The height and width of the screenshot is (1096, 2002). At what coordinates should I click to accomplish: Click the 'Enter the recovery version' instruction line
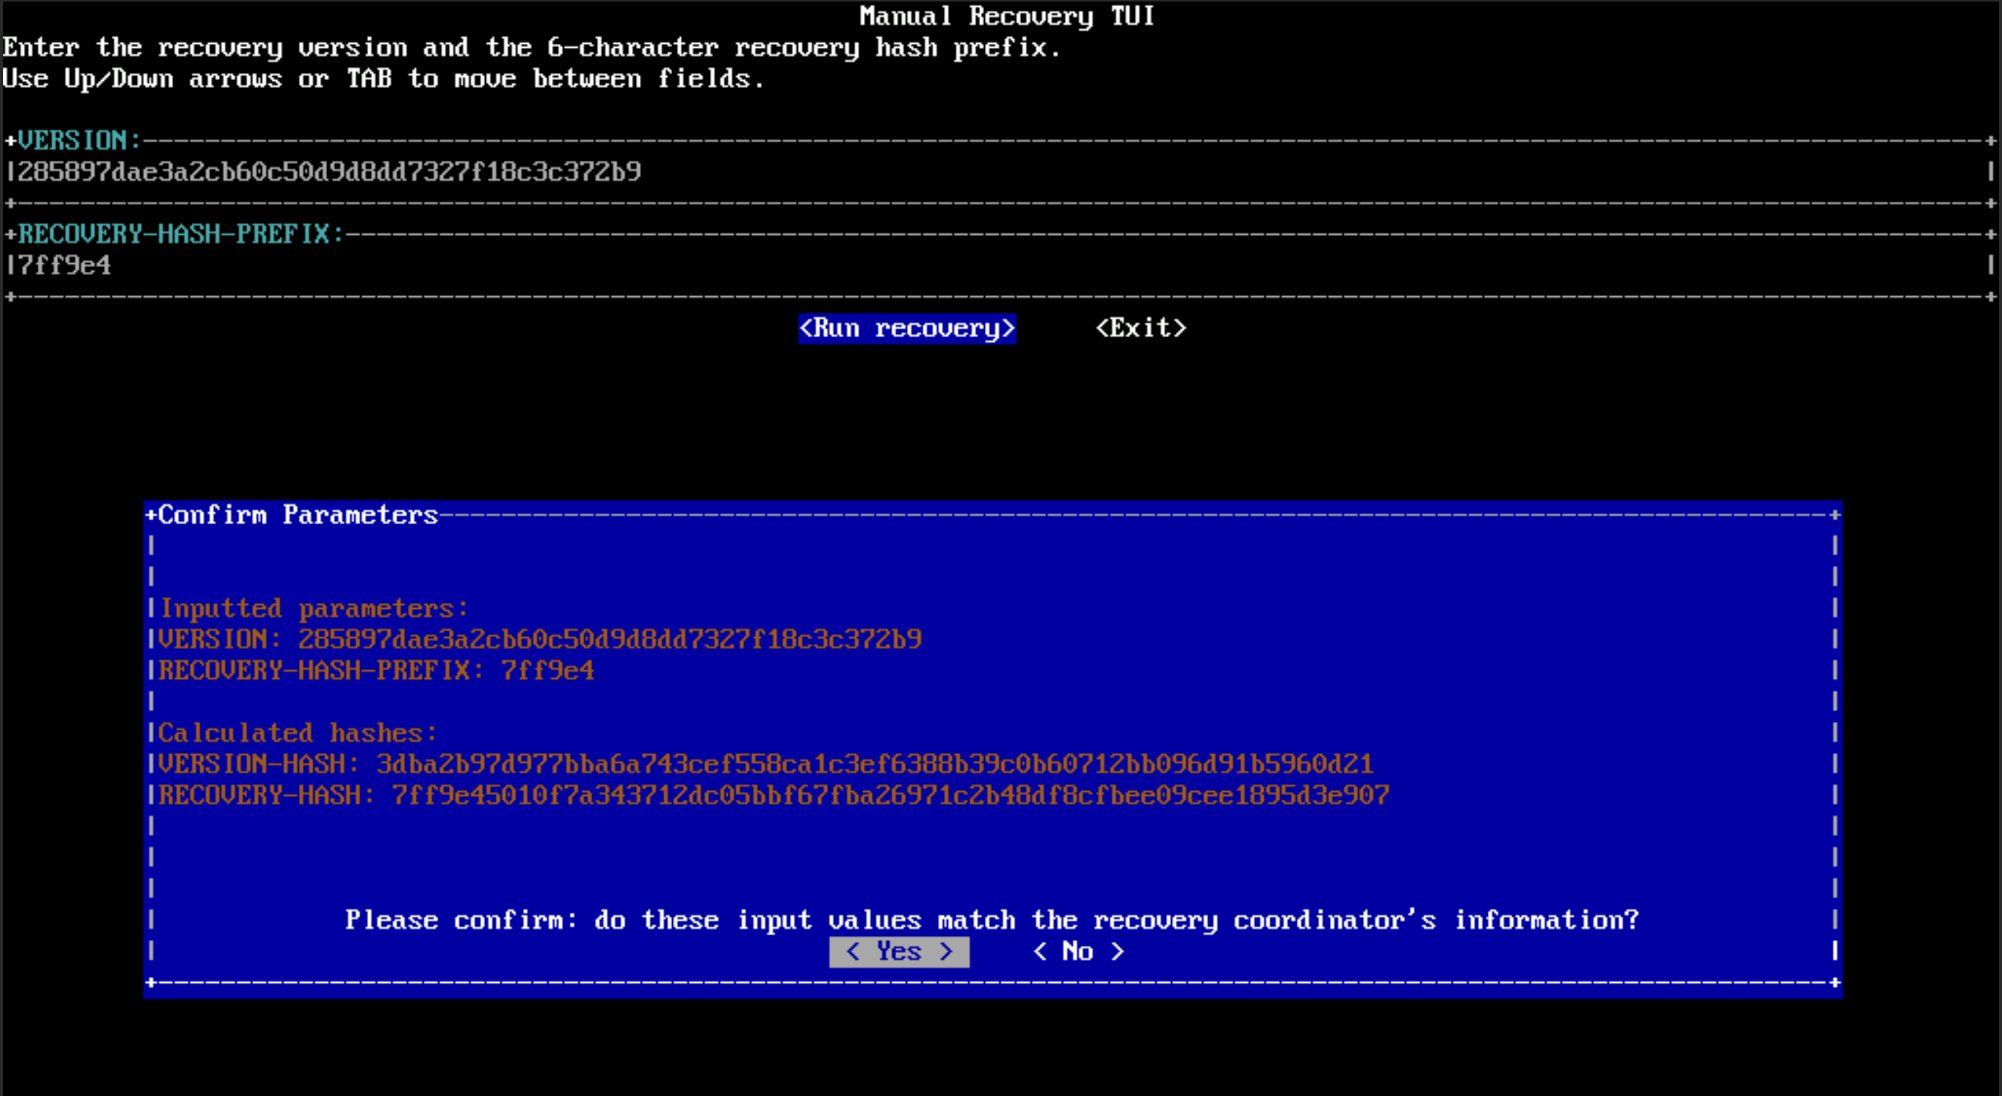[531, 48]
